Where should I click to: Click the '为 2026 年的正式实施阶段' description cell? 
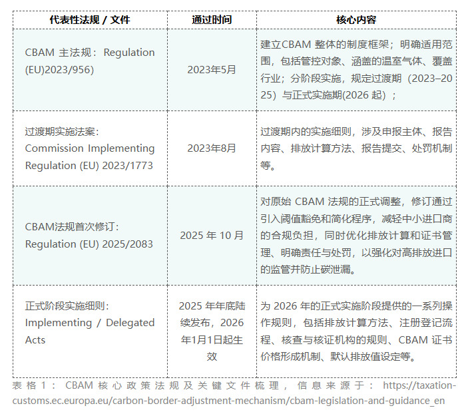click(356, 331)
